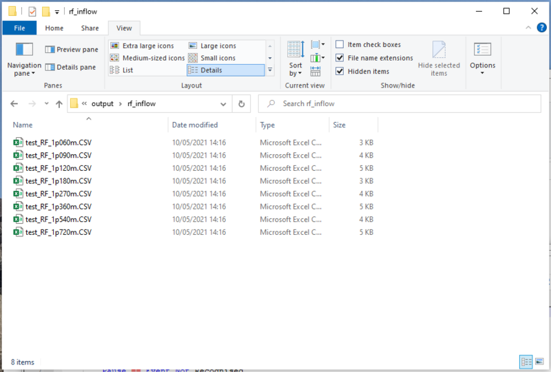This screenshot has height=372, width=551.
Task: Open the Preview pane
Action: click(x=72, y=50)
